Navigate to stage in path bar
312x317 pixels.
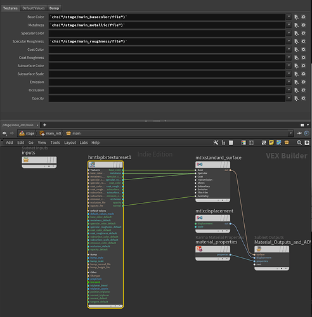27,133
